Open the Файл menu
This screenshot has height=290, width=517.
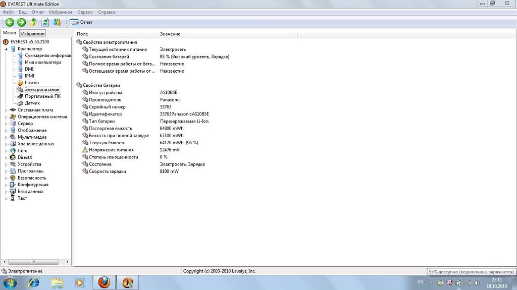pyautogui.click(x=8, y=12)
